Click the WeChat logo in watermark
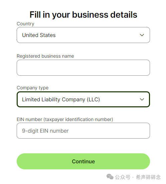 click(x=110, y=177)
